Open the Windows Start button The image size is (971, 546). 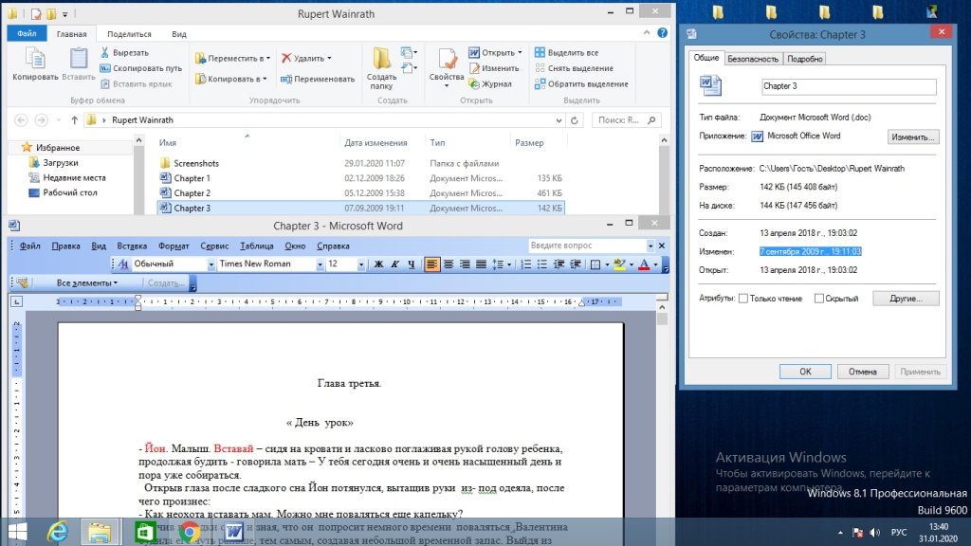coord(17,532)
